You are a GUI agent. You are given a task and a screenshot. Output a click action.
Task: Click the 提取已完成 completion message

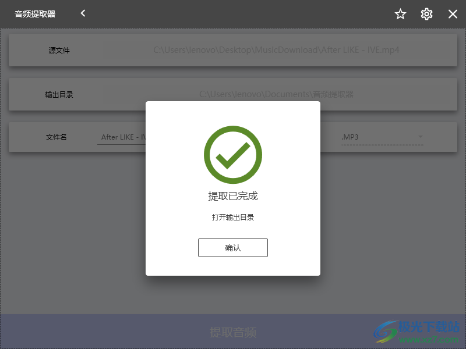point(232,196)
